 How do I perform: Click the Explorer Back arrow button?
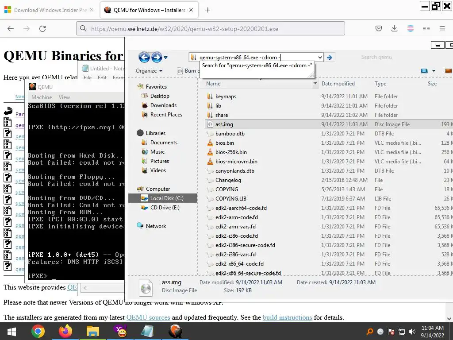click(144, 57)
